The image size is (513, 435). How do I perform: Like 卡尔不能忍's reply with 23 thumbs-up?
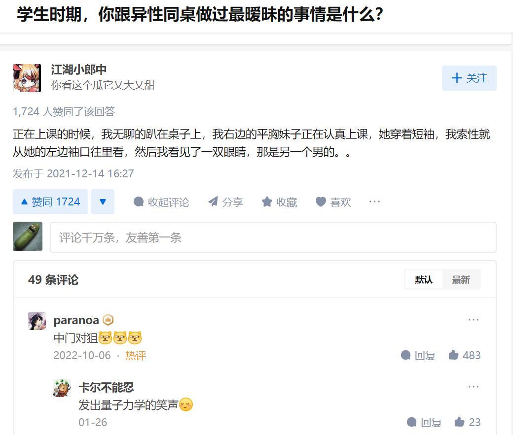coord(468,422)
